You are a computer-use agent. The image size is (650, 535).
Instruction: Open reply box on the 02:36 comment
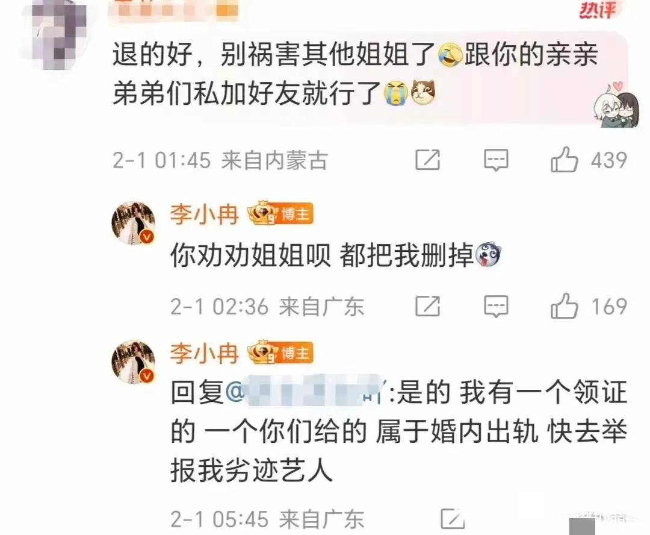pos(496,306)
